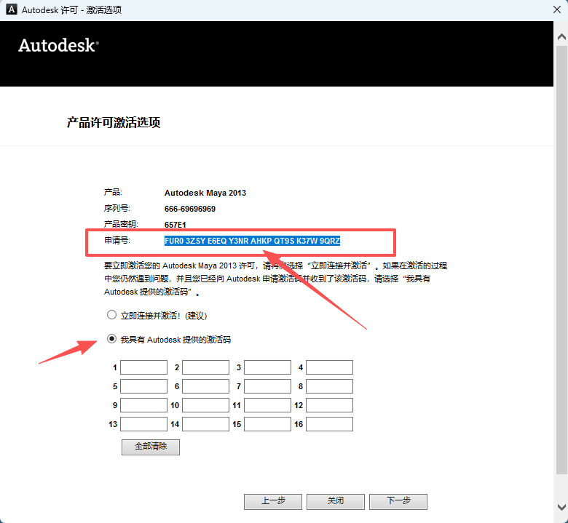Click activation code field 12
The width and height of the screenshot is (568, 523).
tap(330, 405)
